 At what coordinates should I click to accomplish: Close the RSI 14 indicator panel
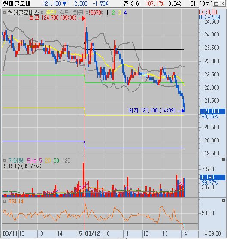point(224,200)
